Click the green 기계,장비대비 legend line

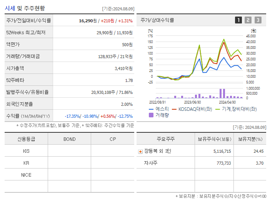[x=218, y=109]
